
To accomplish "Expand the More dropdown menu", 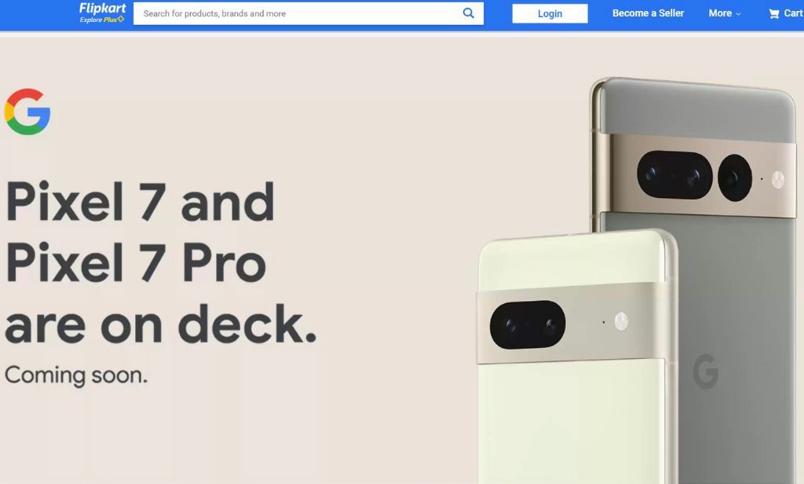I will pyautogui.click(x=724, y=13).
